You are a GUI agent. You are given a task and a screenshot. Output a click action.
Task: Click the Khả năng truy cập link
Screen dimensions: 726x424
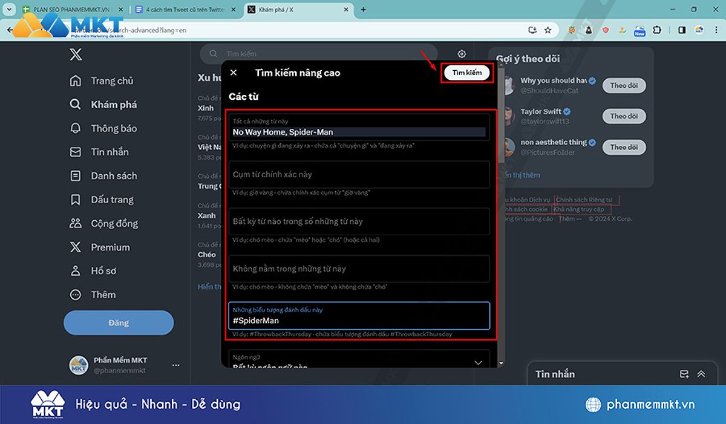tap(579, 209)
